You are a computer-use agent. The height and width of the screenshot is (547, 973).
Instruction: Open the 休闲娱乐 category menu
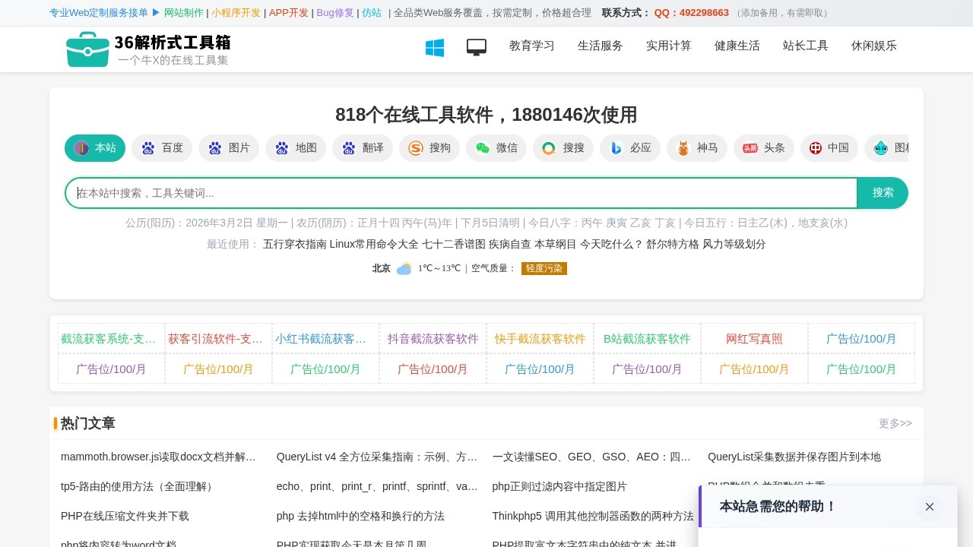point(873,46)
